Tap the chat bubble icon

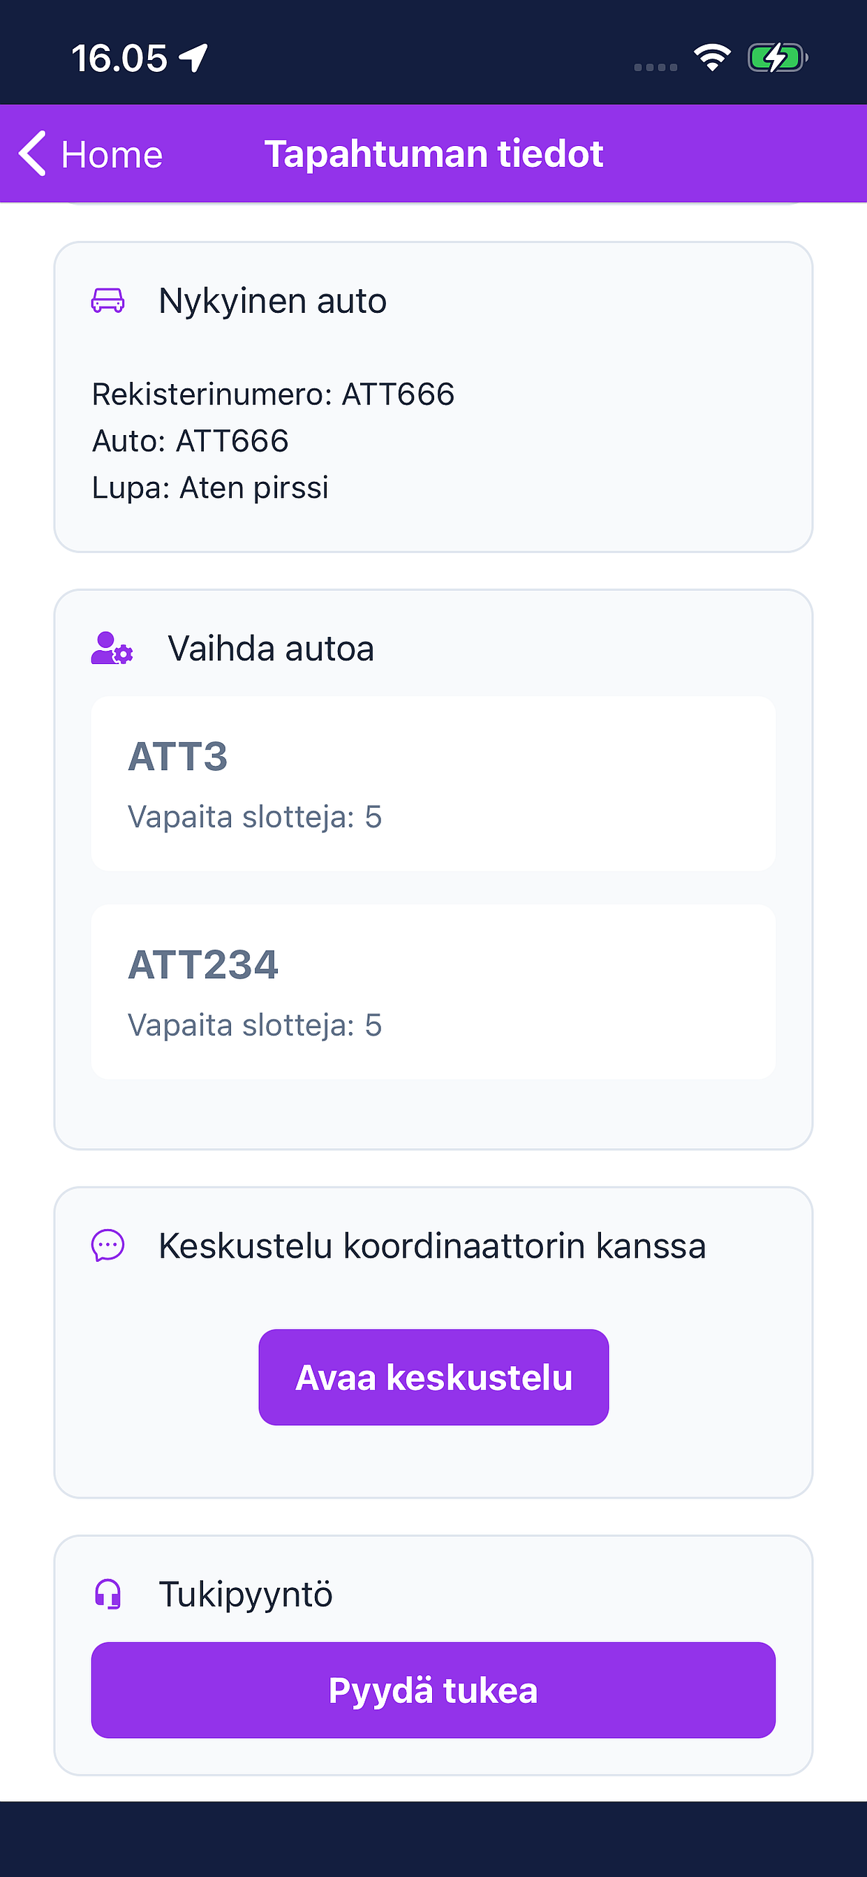tap(108, 1245)
